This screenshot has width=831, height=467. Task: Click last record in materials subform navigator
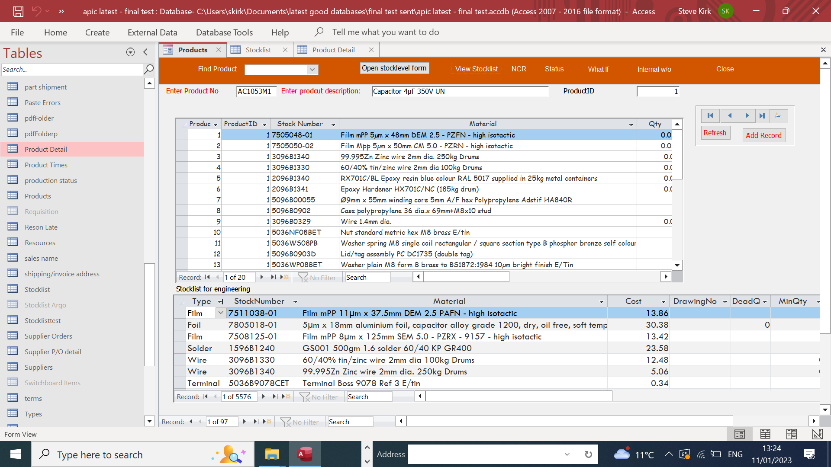click(273, 277)
